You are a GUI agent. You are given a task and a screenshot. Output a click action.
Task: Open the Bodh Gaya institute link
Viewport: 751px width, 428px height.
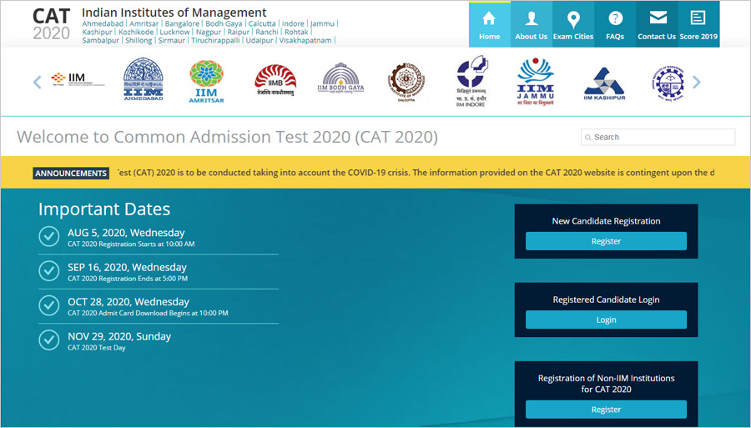coord(224,23)
